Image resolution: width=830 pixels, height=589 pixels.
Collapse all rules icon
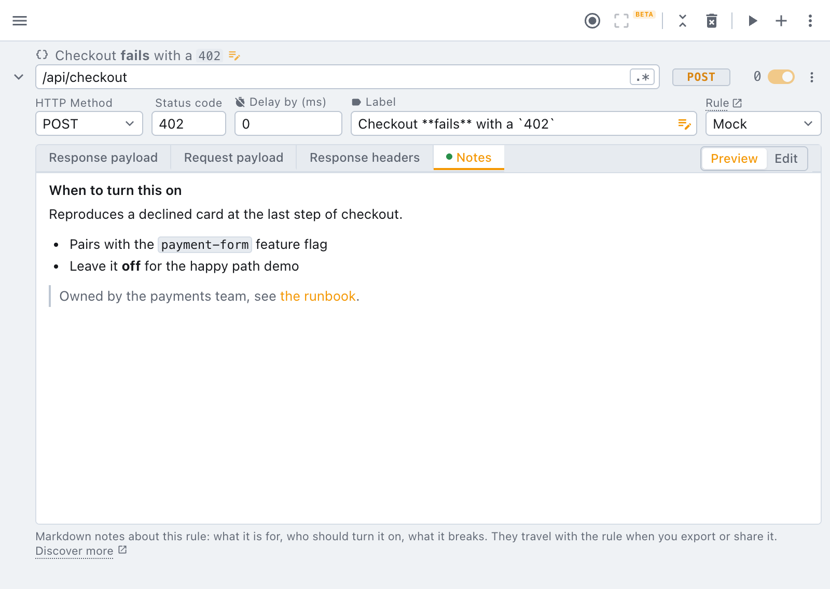[x=683, y=21]
